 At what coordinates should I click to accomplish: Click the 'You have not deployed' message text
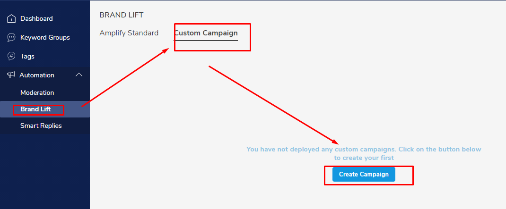pos(364,154)
